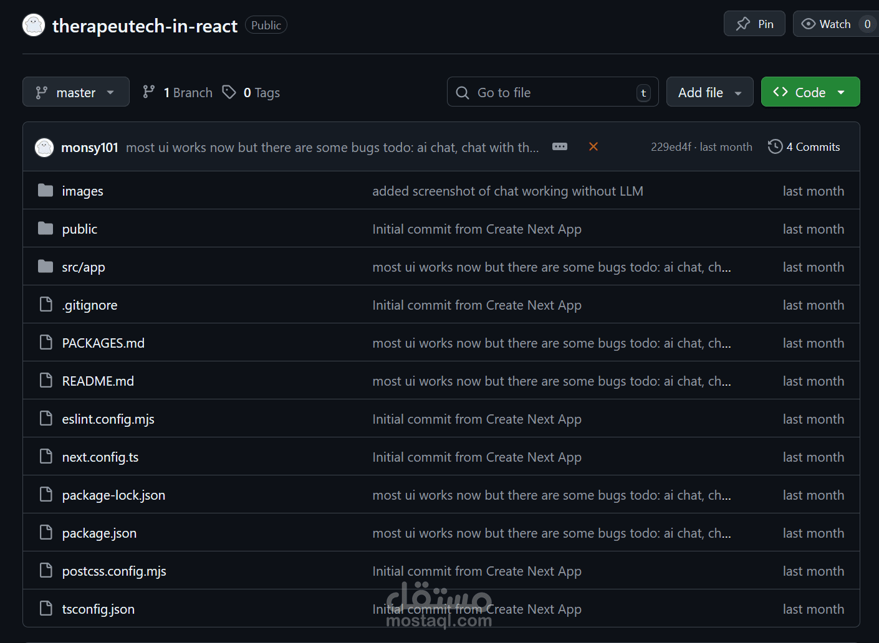This screenshot has width=879, height=643.
Task: Open README.md row commit message
Action: pos(552,381)
